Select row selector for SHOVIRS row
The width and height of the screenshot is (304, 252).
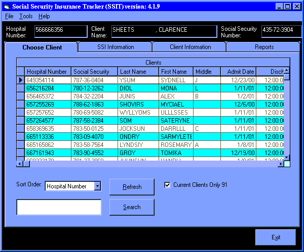pos(21,105)
